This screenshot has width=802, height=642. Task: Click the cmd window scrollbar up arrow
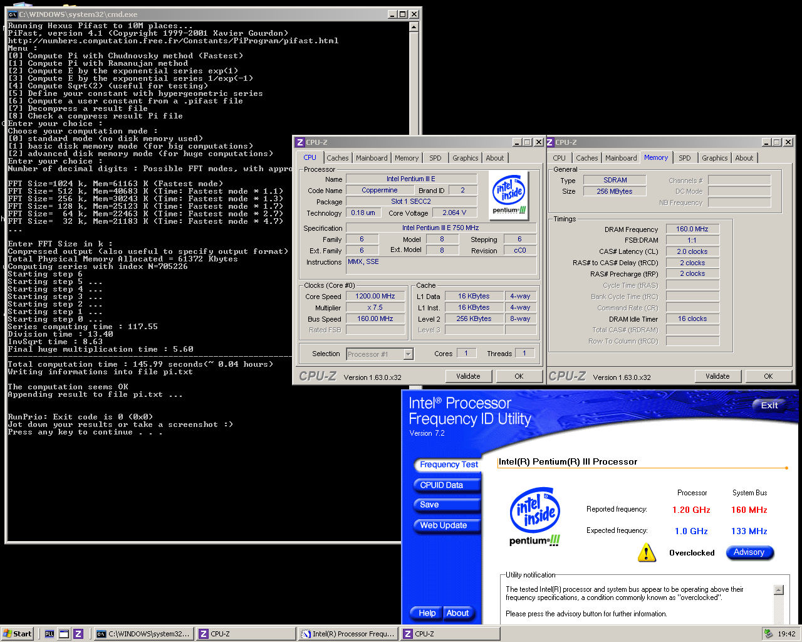pos(414,27)
